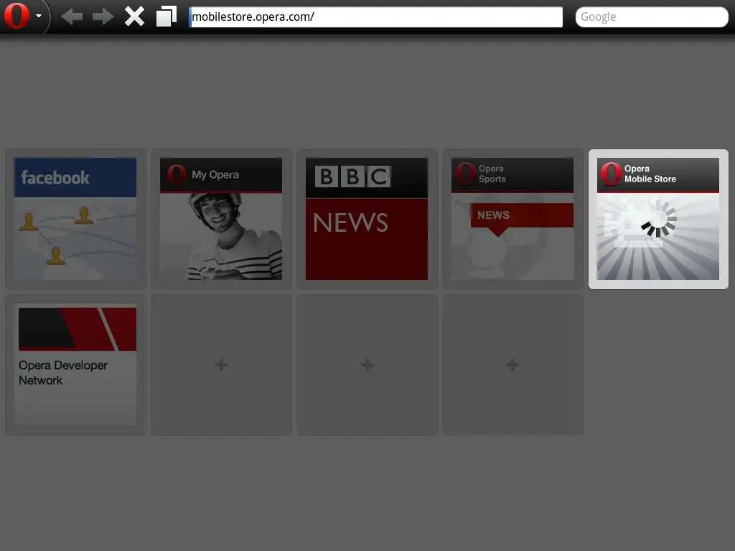735x551 pixels.
Task: Open the Opera main menu button
Action: point(23,16)
